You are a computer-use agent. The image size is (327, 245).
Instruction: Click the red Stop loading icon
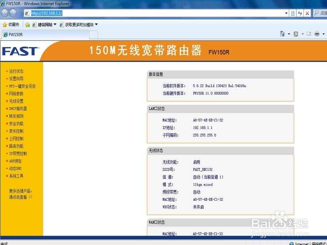click(307, 13)
